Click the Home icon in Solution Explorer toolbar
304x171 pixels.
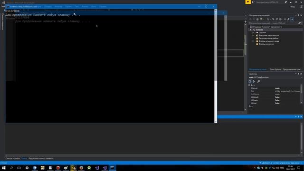point(257,19)
